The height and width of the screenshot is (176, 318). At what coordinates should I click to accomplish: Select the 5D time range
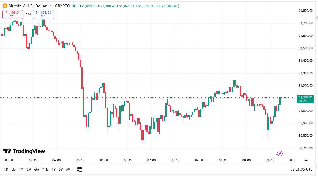click(x=13, y=169)
